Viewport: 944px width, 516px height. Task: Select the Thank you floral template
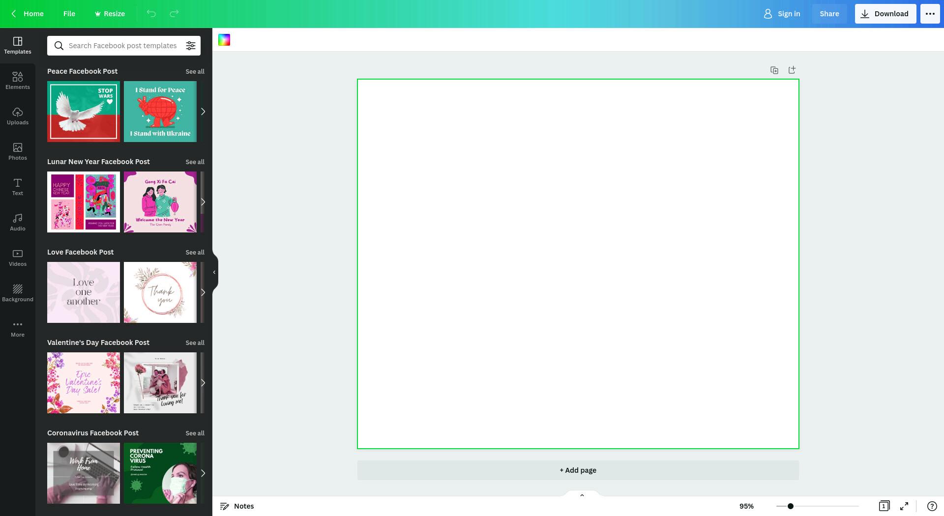point(160,292)
